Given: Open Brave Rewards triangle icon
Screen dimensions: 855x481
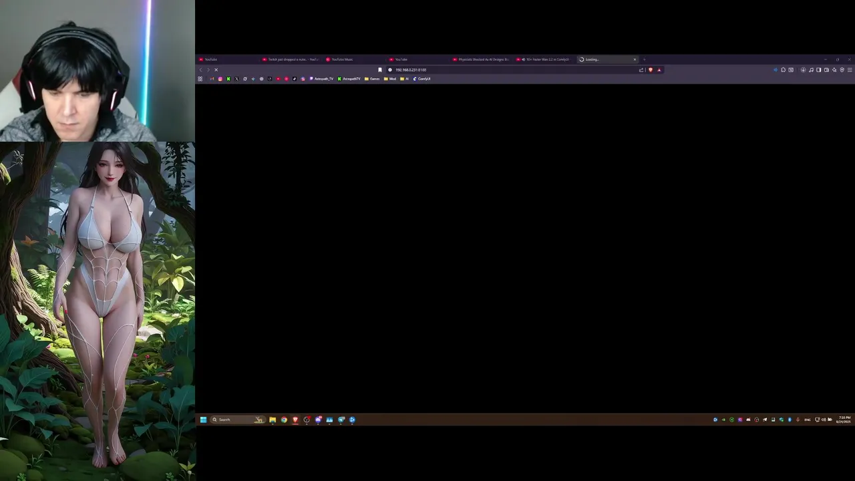Looking at the screenshot, I should click(659, 69).
